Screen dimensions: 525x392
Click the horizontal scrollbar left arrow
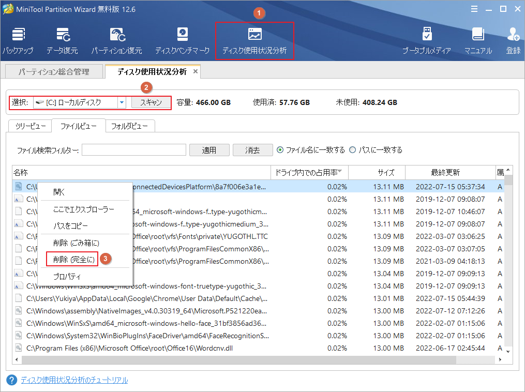click(x=17, y=360)
